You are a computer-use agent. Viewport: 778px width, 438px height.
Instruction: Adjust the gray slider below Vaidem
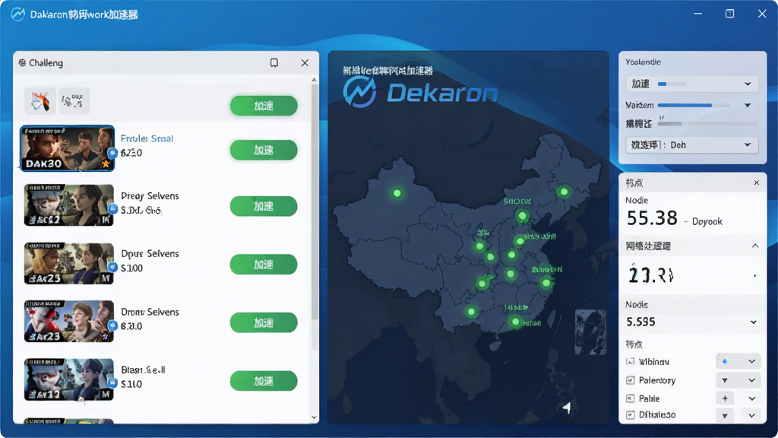click(707, 123)
